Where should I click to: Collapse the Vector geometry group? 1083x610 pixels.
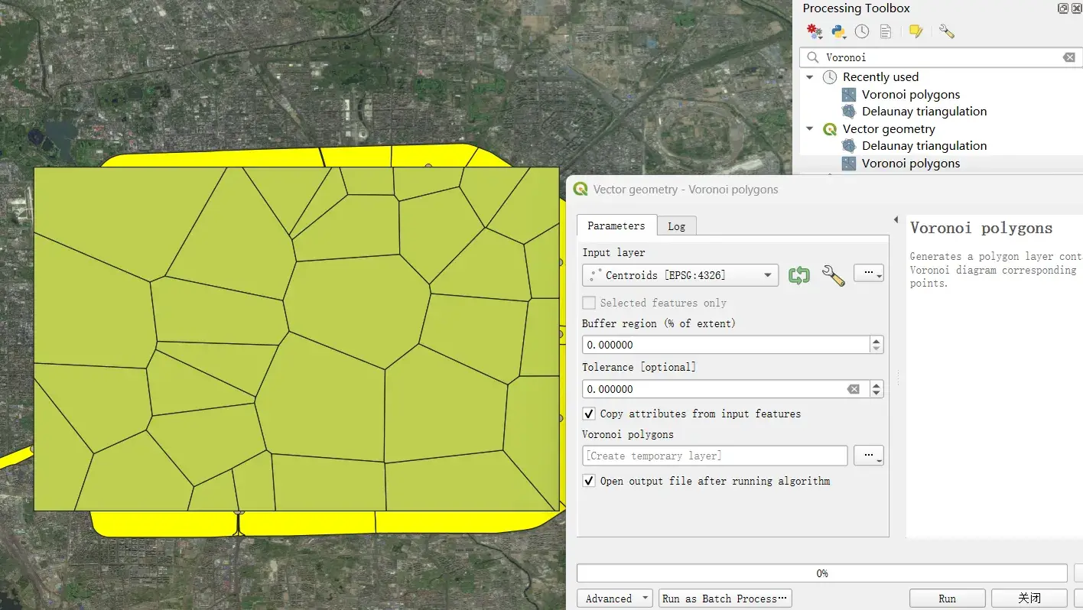pos(810,129)
